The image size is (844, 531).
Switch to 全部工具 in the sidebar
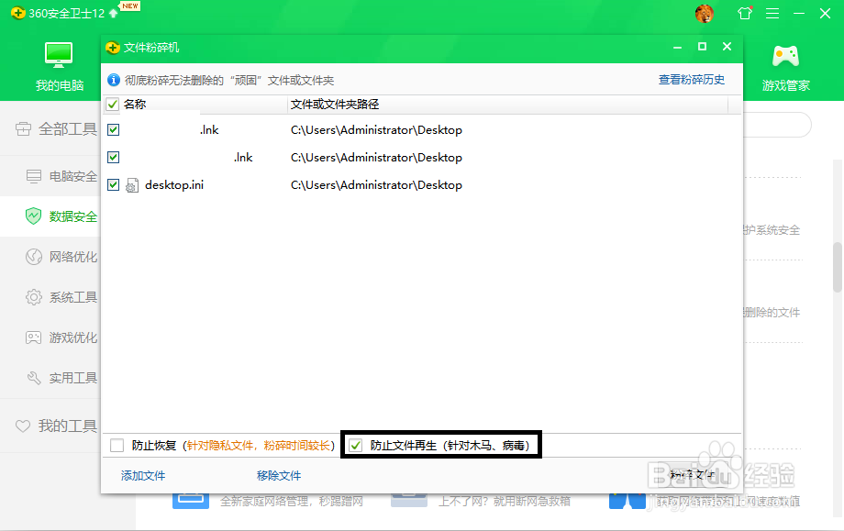(21, 129)
